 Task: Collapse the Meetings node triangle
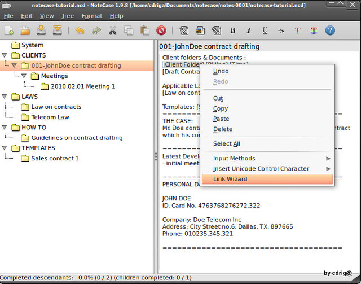[24, 76]
